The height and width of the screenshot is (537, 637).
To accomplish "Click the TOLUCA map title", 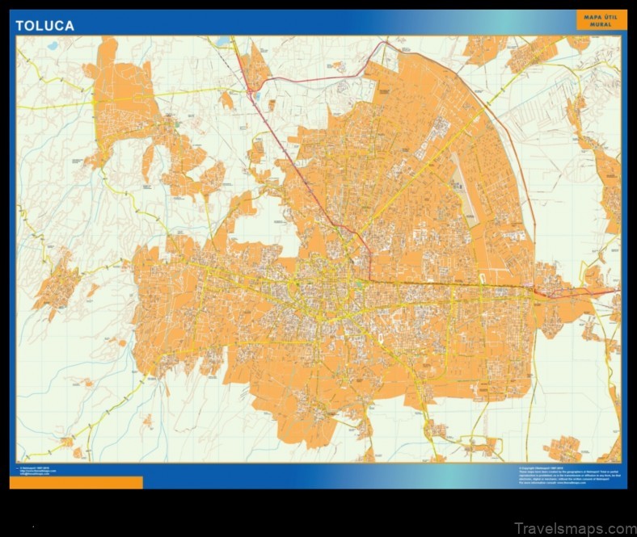I will click(x=45, y=26).
